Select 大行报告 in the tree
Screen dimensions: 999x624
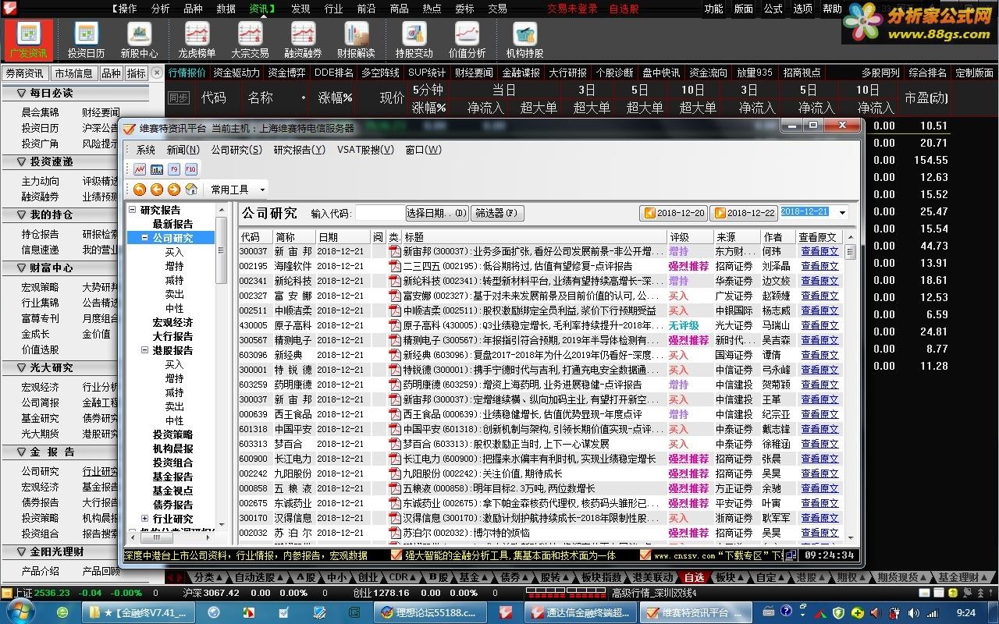point(172,336)
